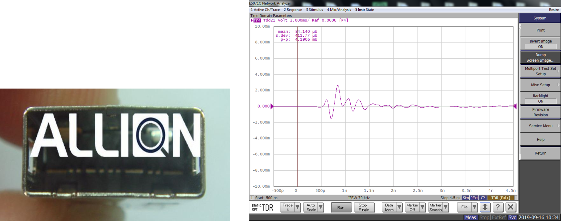The width and height of the screenshot is (561, 221).
Task: Click Firmware Revision softkey
Action: (540, 112)
